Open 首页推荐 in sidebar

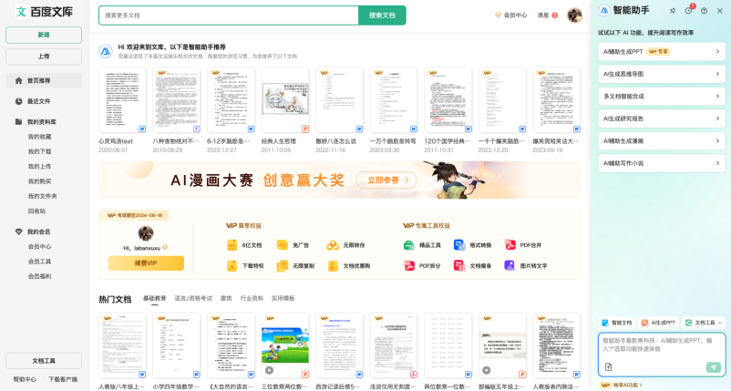coord(44,80)
